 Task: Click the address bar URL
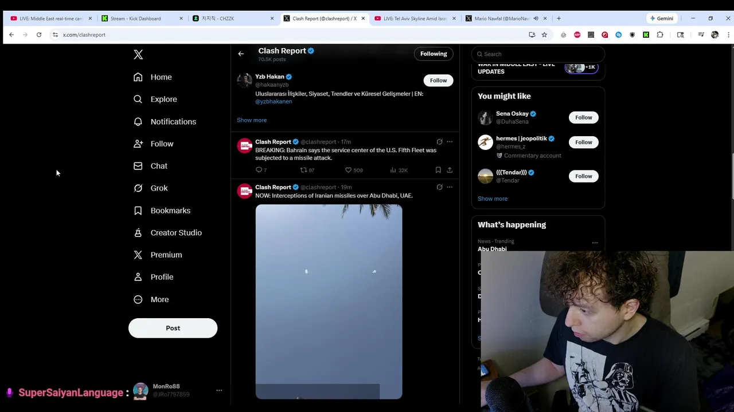pyautogui.click(x=84, y=35)
